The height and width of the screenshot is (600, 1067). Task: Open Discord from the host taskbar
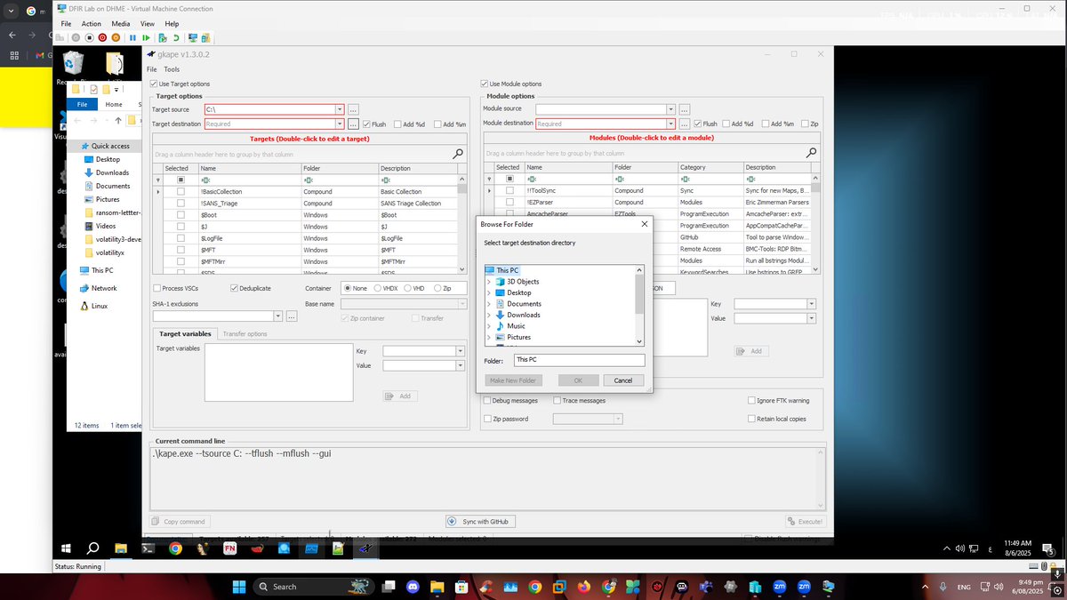412,587
